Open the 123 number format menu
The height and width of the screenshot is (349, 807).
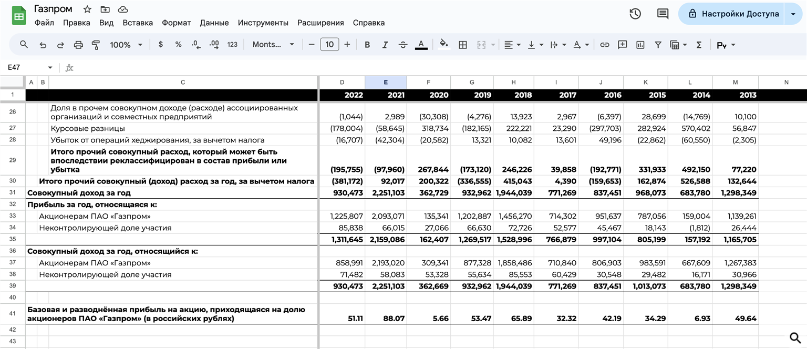coord(232,45)
